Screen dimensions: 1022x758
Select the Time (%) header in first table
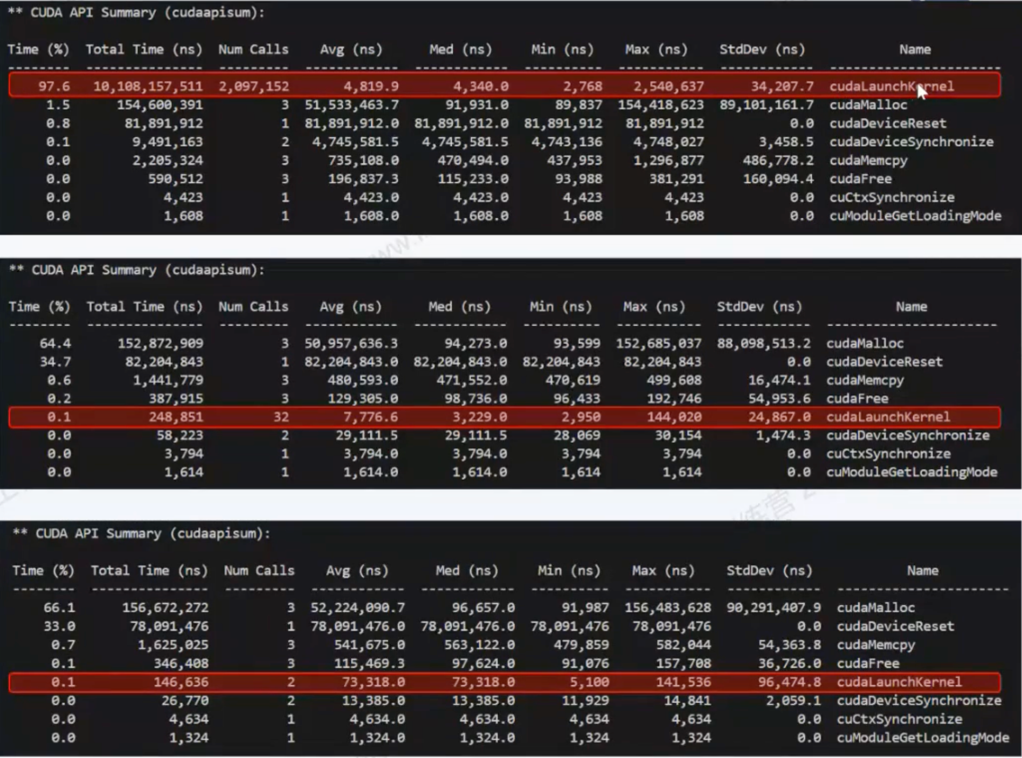point(39,50)
